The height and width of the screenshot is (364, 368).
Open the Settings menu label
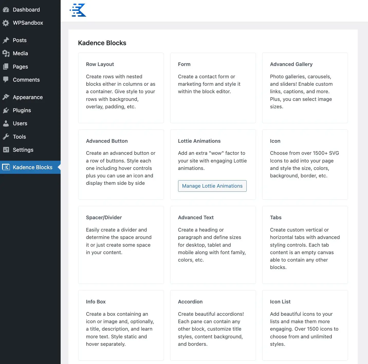click(23, 150)
